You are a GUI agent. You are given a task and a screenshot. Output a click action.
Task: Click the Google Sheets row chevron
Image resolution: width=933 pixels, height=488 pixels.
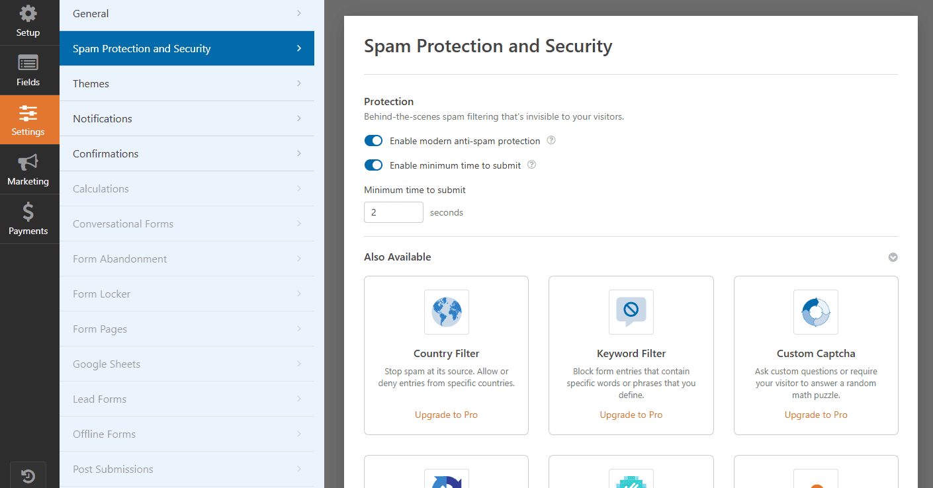pos(299,364)
